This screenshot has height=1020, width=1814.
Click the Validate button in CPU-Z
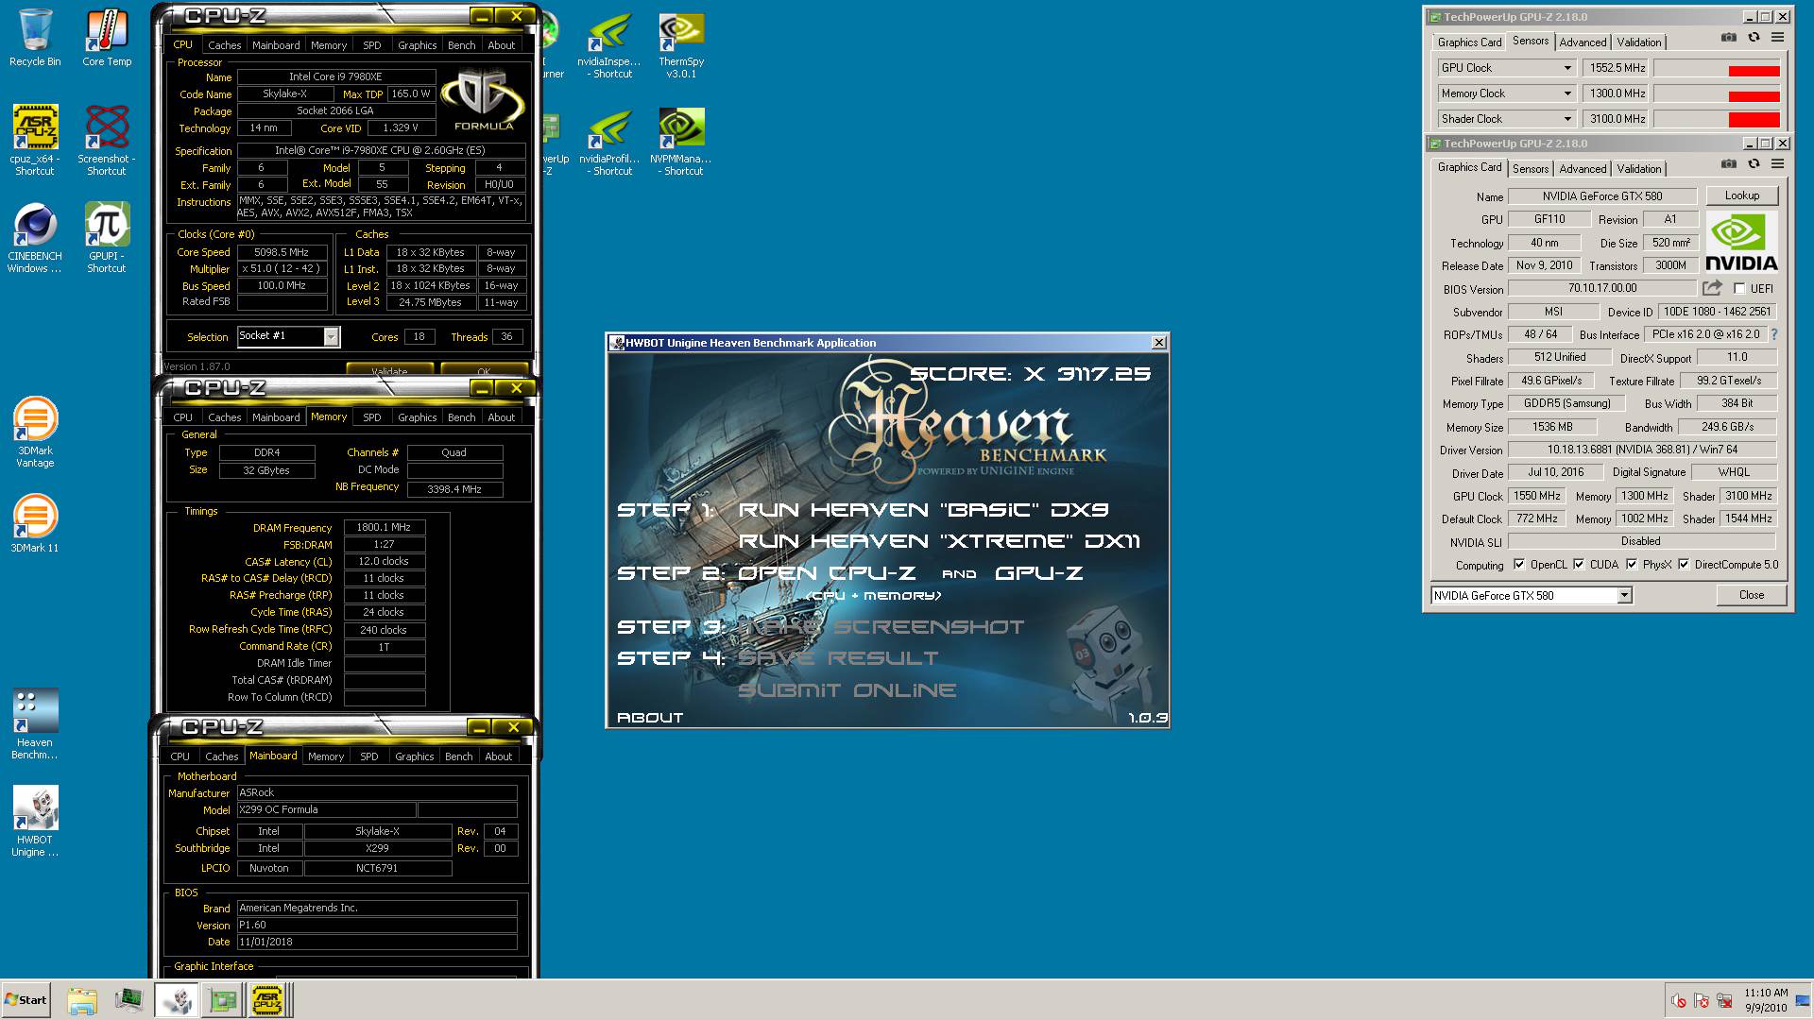point(389,370)
